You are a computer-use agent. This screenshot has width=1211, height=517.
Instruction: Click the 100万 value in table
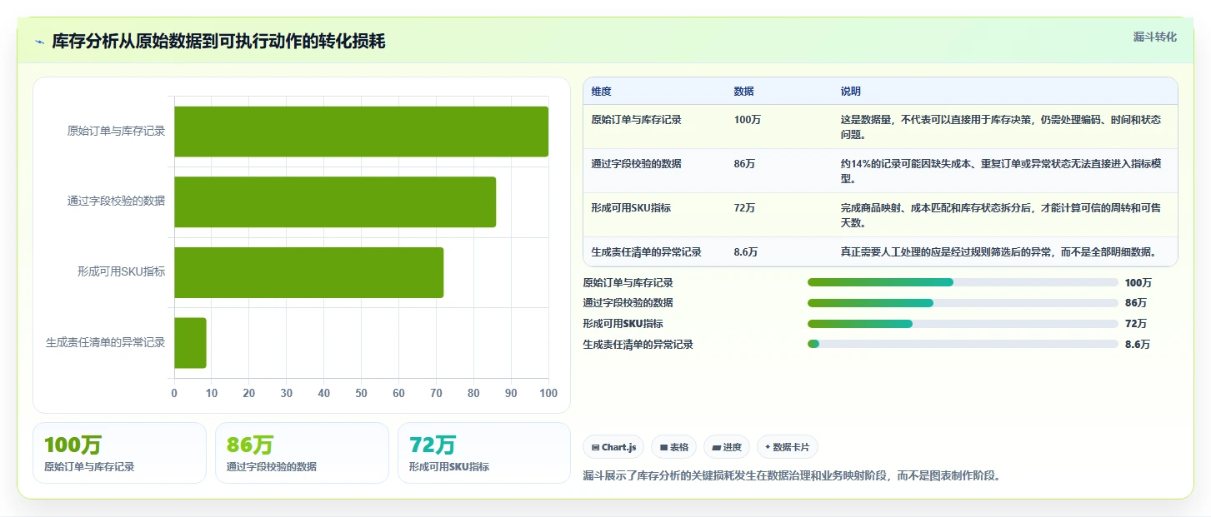747,120
